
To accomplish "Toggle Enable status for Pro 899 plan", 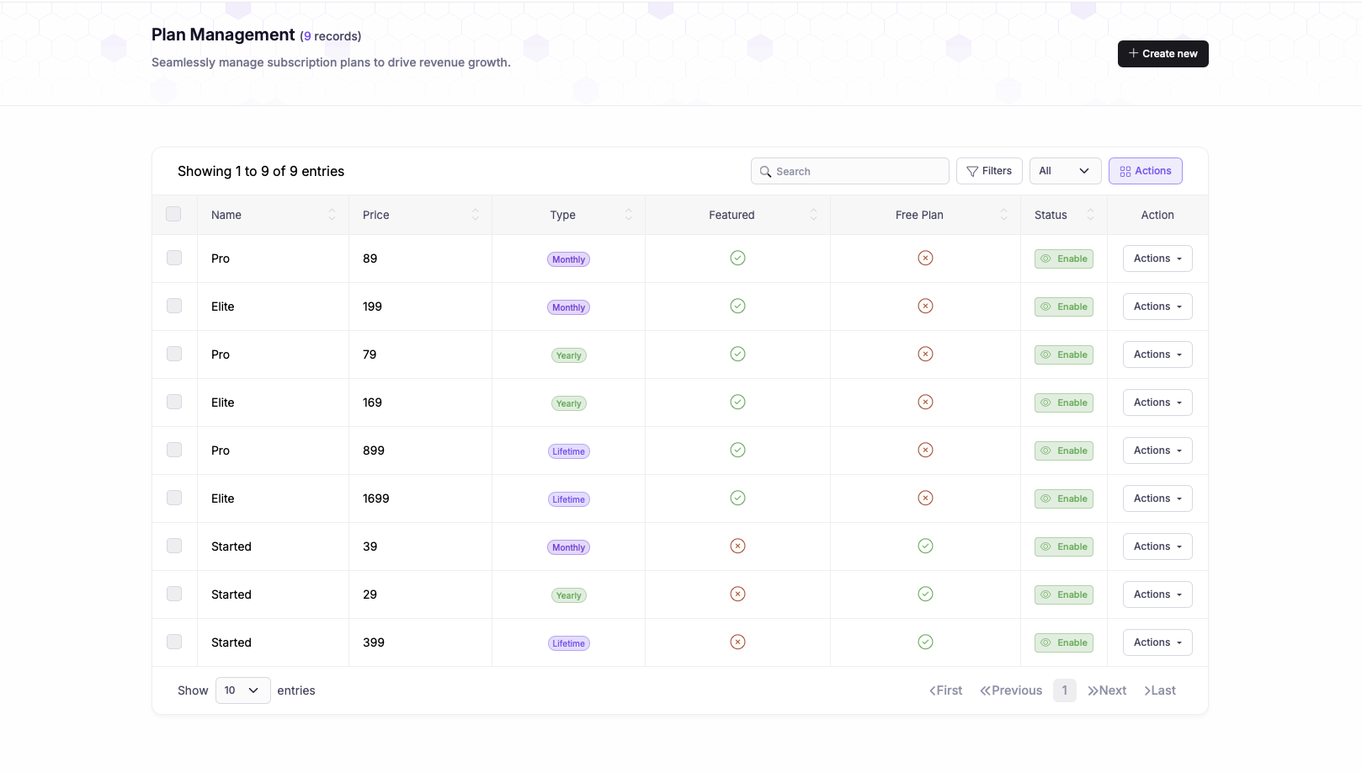I will coord(1063,450).
